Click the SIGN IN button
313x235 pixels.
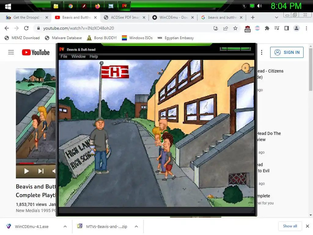pyautogui.click(x=287, y=52)
